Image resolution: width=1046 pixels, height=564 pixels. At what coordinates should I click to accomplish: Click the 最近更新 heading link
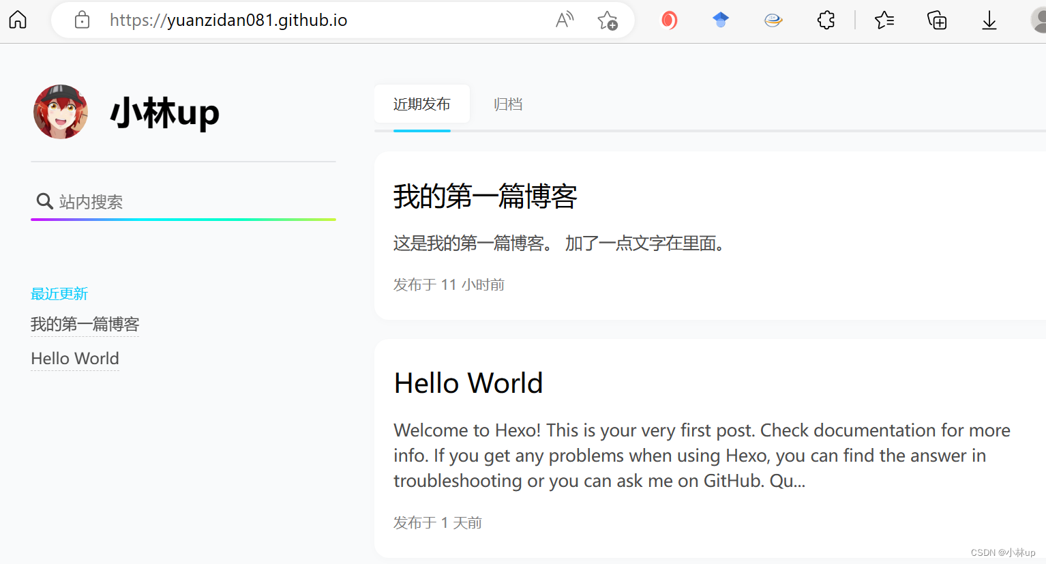pos(59,293)
